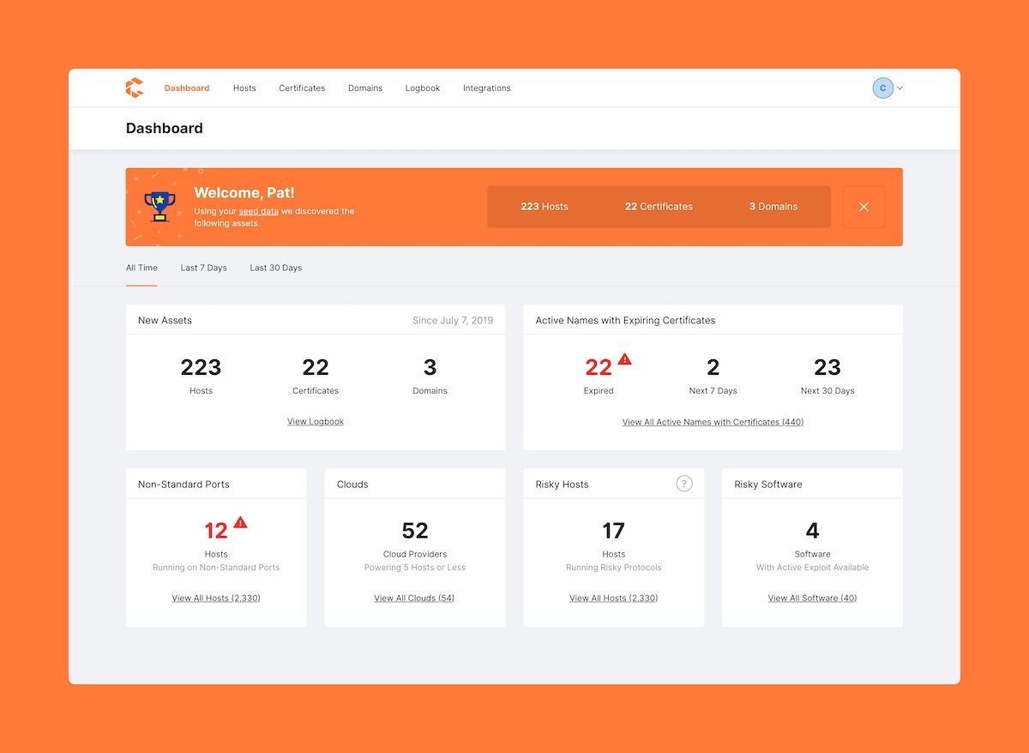
Task: Open the Logbook from the top navigation
Action: (422, 87)
